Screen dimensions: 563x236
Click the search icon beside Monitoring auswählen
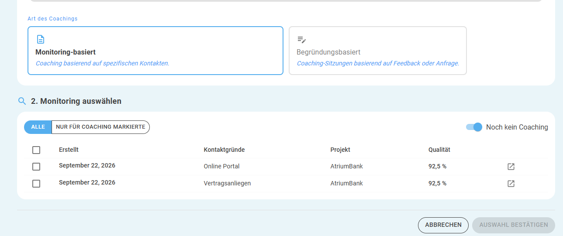tap(22, 101)
